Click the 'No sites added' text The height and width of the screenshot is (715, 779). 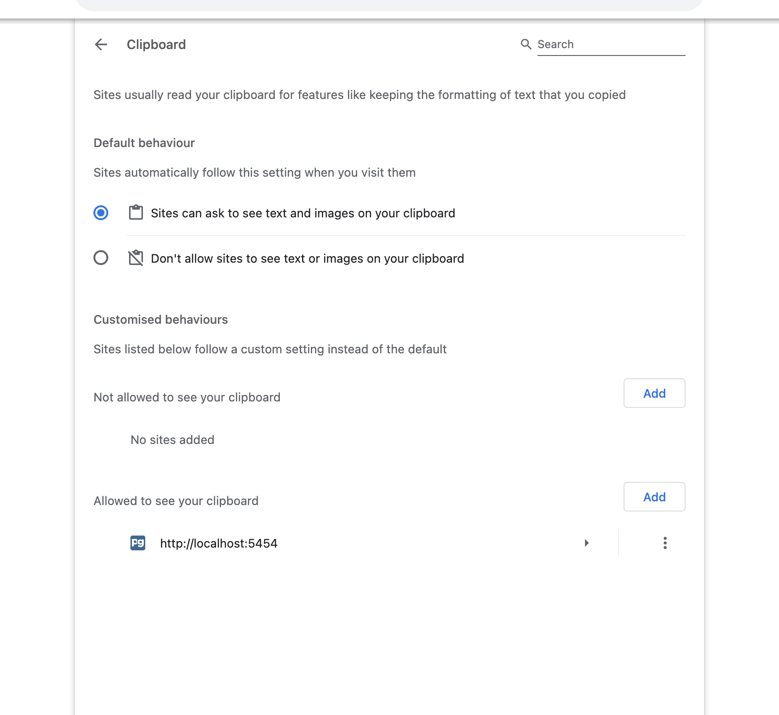[173, 440]
